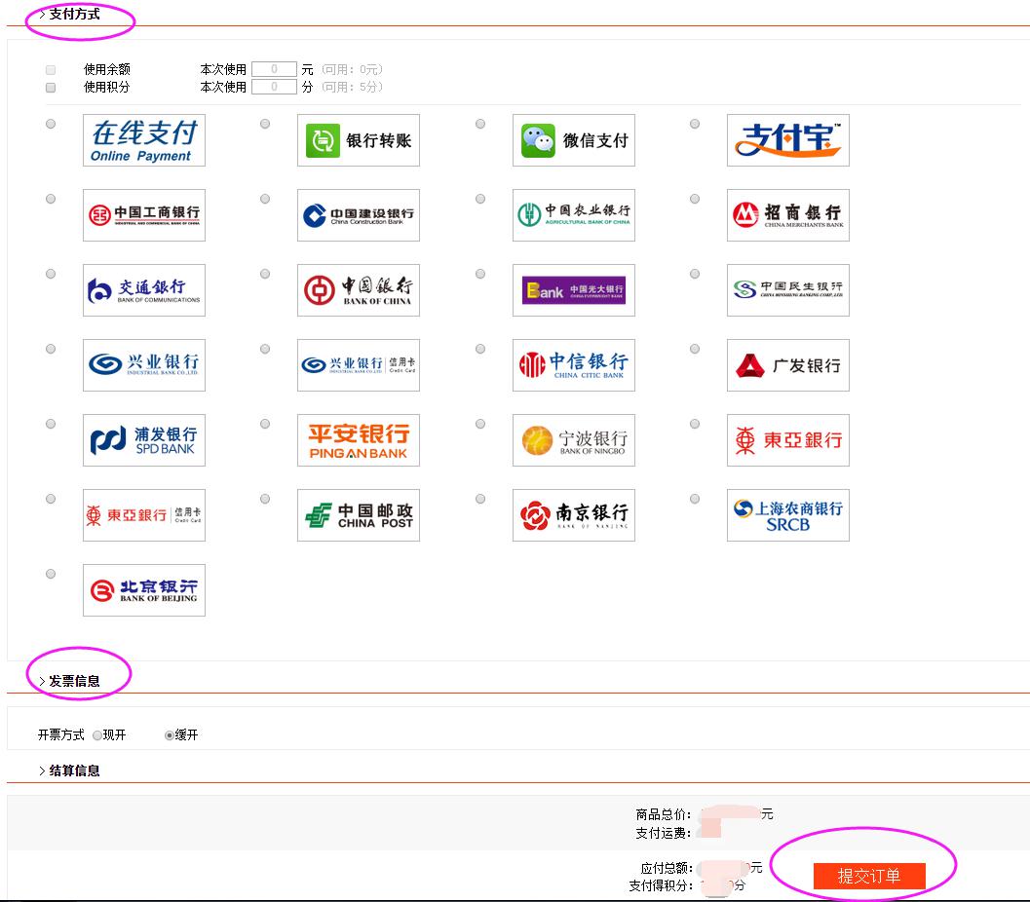Viewport: 1030px width, 902px height.
Task: Click the 广发银行 logo
Action: tap(787, 365)
